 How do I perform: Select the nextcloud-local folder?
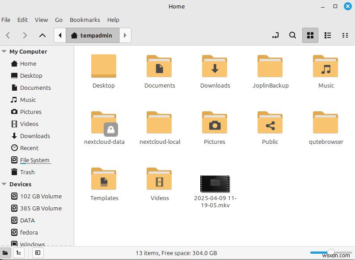coord(159,122)
